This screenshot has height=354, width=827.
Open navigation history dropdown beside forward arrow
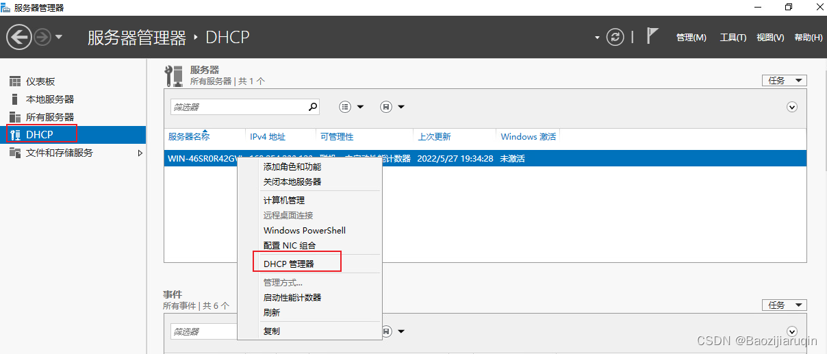point(58,37)
